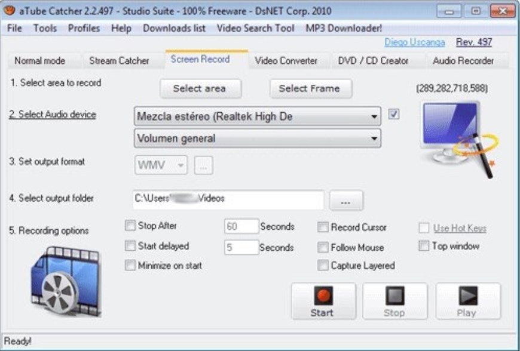Open the WMV output format dropdown

[161, 165]
